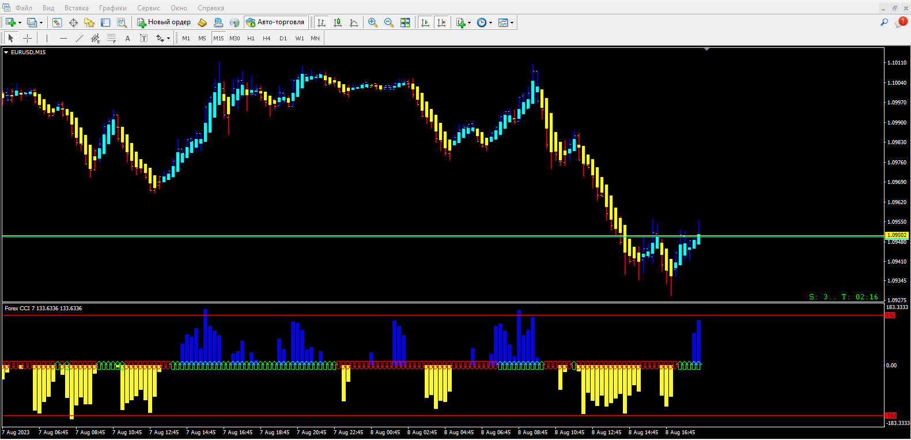Zoom out of the chart
Image resolution: width=911 pixels, height=440 pixels.
pyautogui.click(x=389, y=22)
